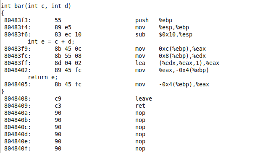
Task: Click the source line 'int e = c + d;'
Action: [x=51, y=42]
